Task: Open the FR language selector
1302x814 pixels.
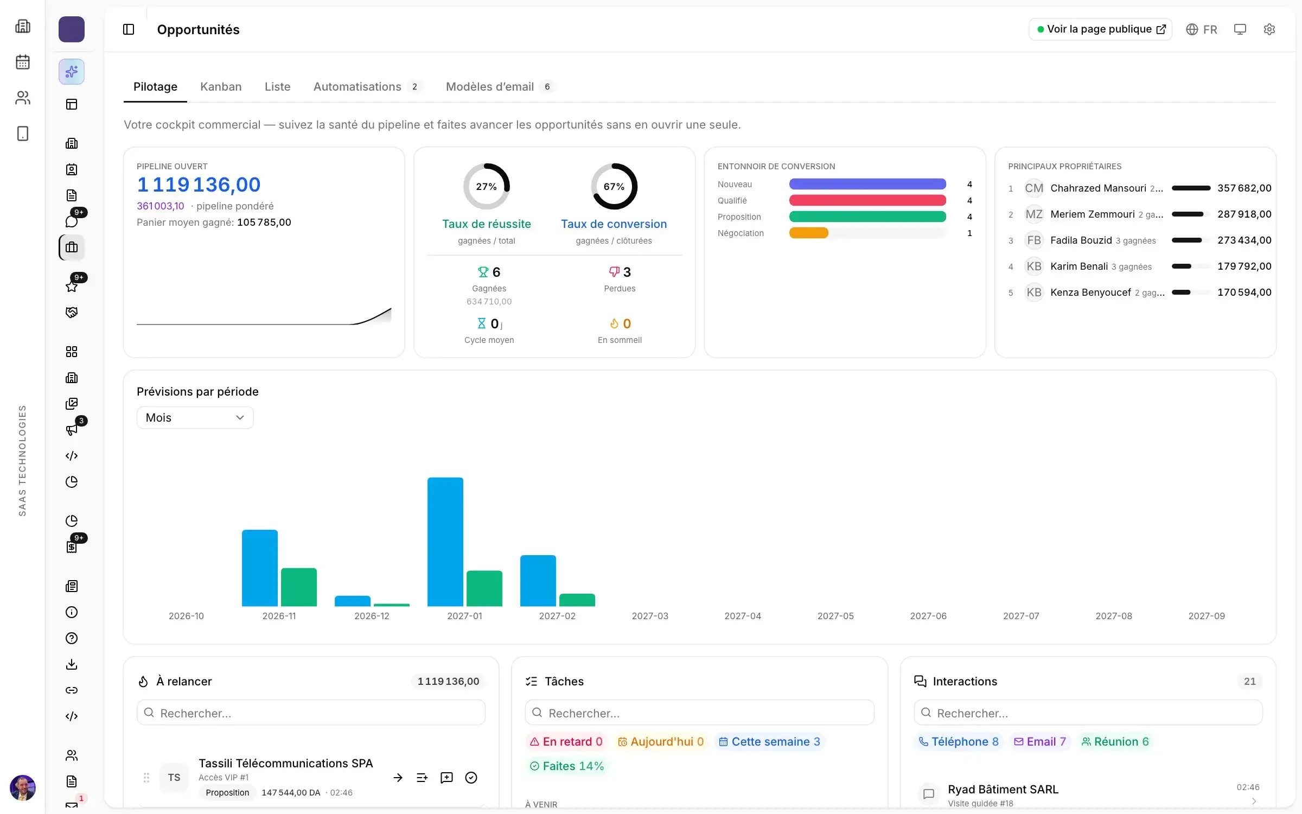Action: pyautogui.click(x=1201, y=29)
